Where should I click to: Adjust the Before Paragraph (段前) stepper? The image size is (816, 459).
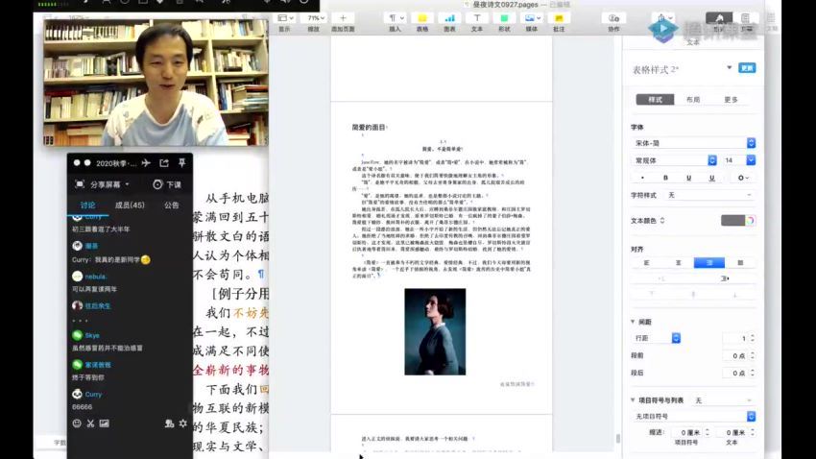click(752, 356)
